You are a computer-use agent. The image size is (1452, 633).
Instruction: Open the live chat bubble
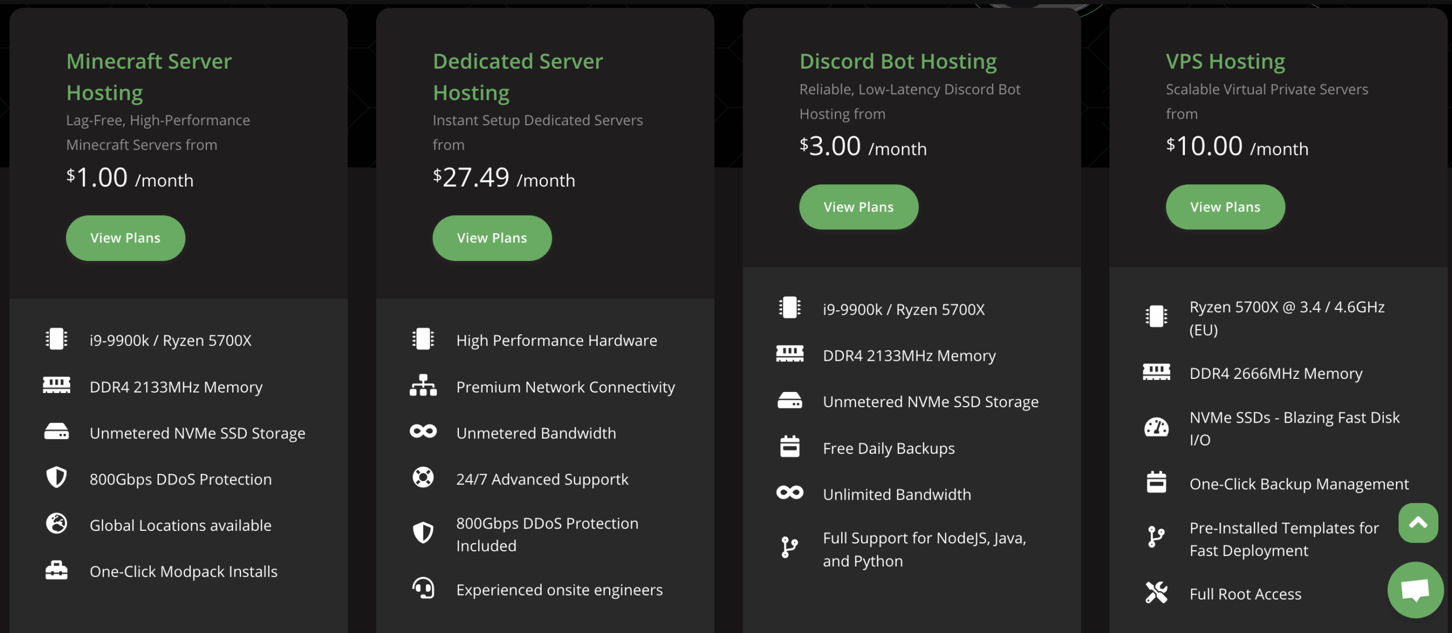point(1416,590)
